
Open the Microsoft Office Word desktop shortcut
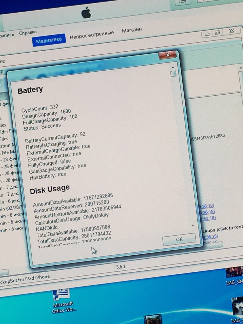(x=63, y=301)
